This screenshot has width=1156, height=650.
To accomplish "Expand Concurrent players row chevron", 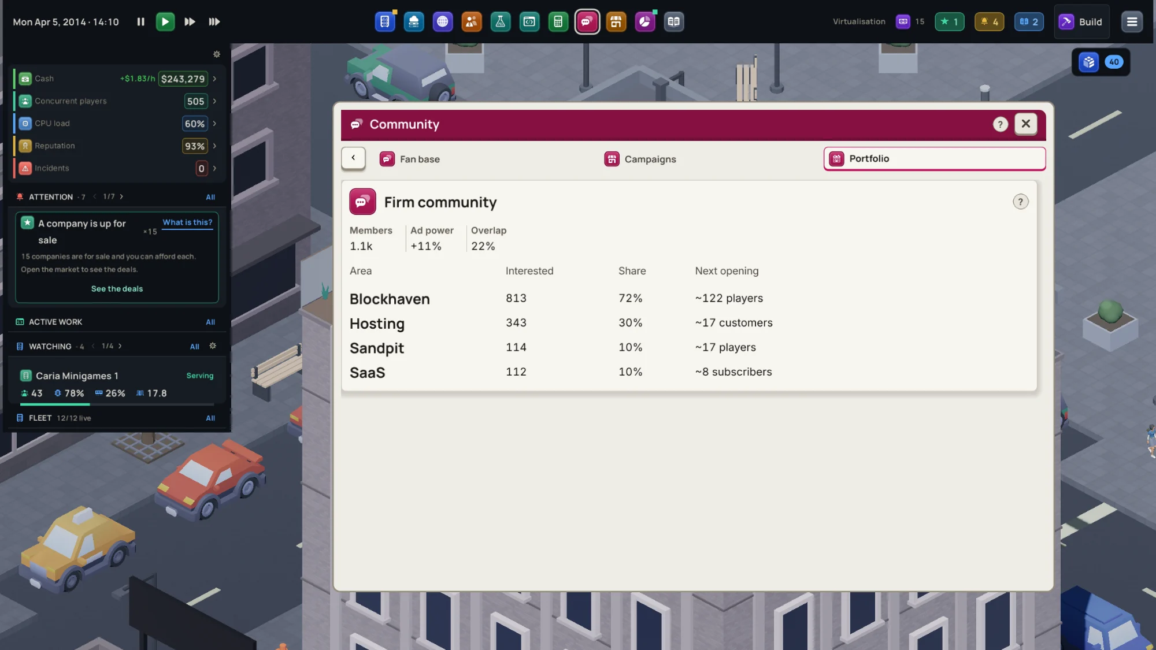I will (x=214, y=101).
